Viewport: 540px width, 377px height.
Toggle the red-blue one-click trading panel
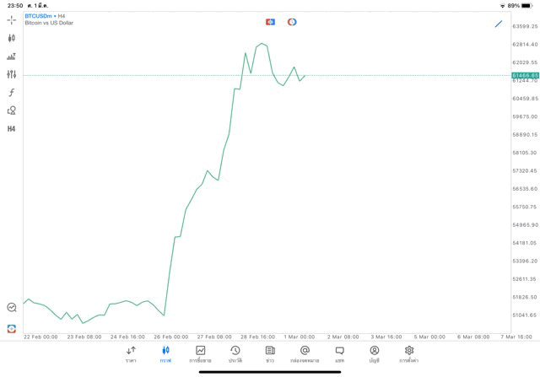point(270,22)
